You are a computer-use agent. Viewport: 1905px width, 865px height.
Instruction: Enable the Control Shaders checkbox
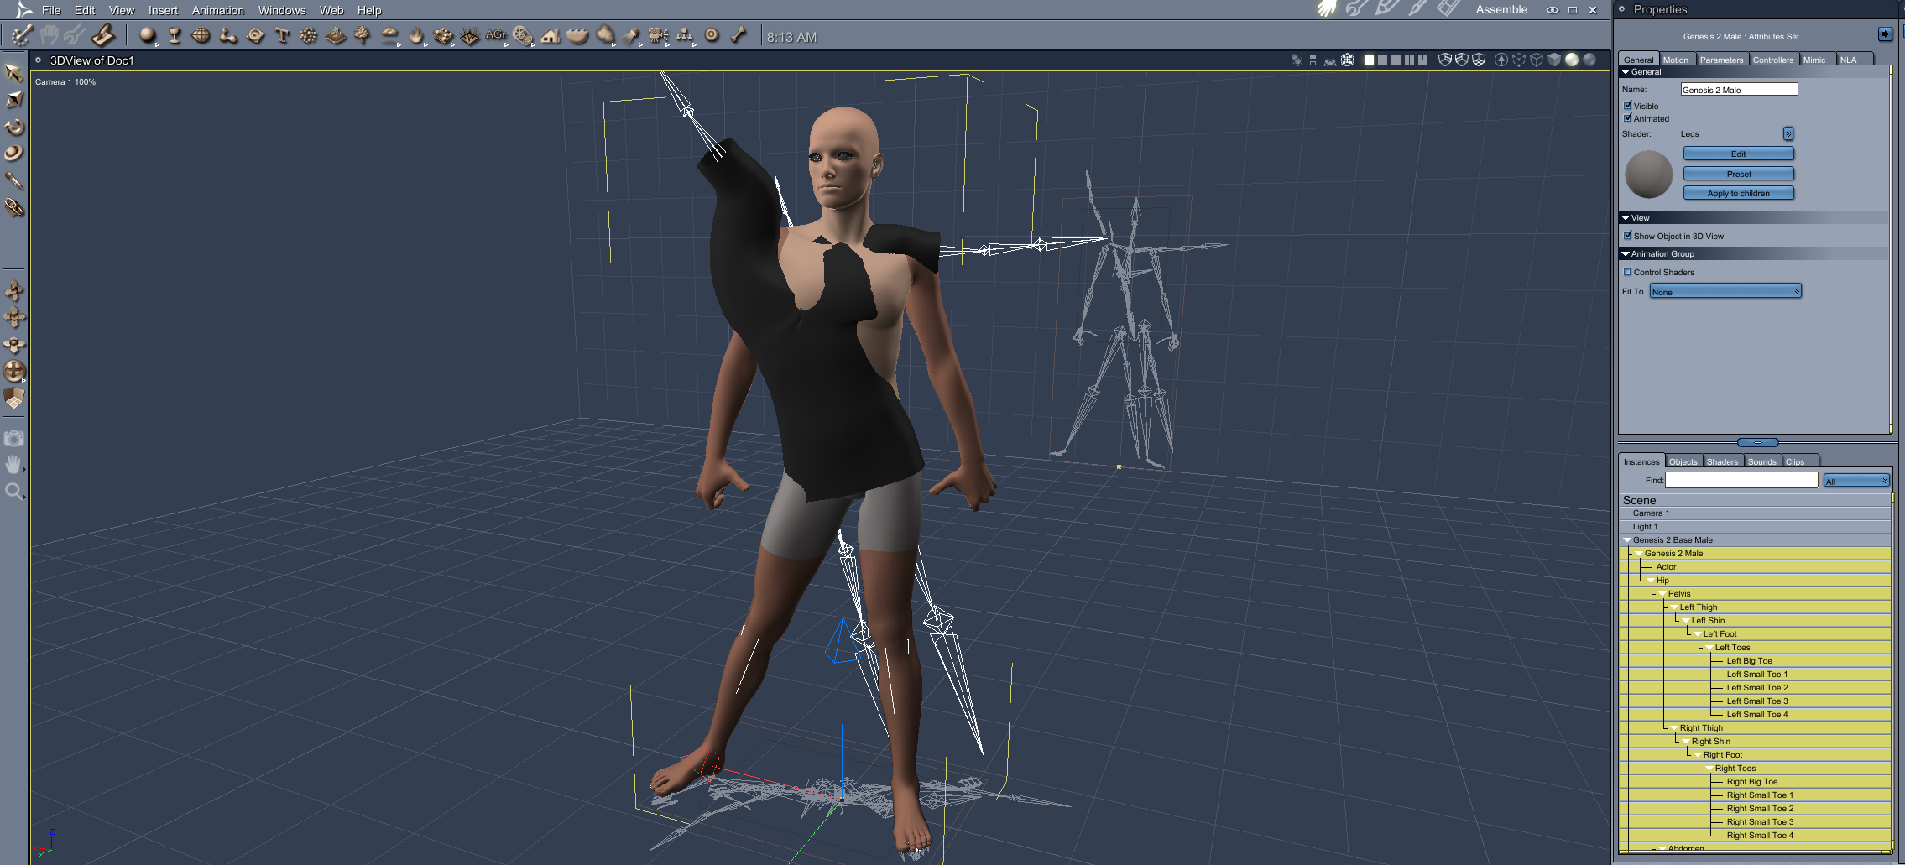1628,272
